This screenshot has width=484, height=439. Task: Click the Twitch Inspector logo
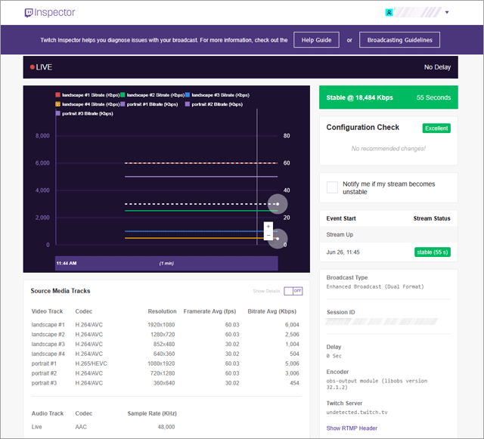pyautogui.click(x=50, y=13)
